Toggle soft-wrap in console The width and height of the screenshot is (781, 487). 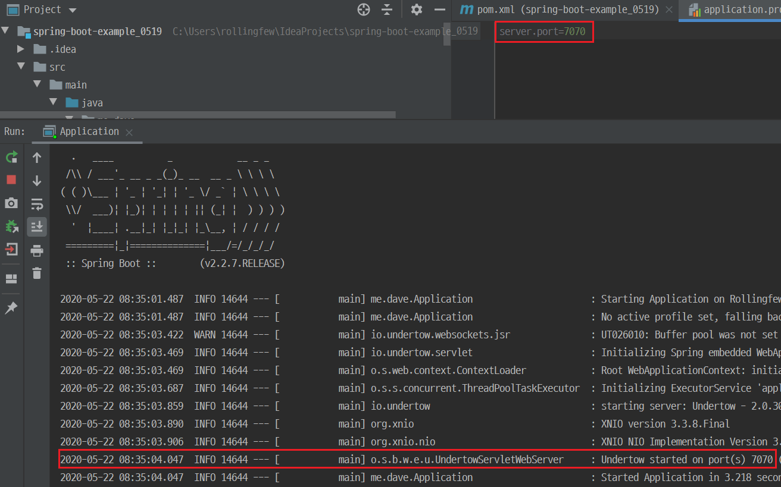coord(37,204)
